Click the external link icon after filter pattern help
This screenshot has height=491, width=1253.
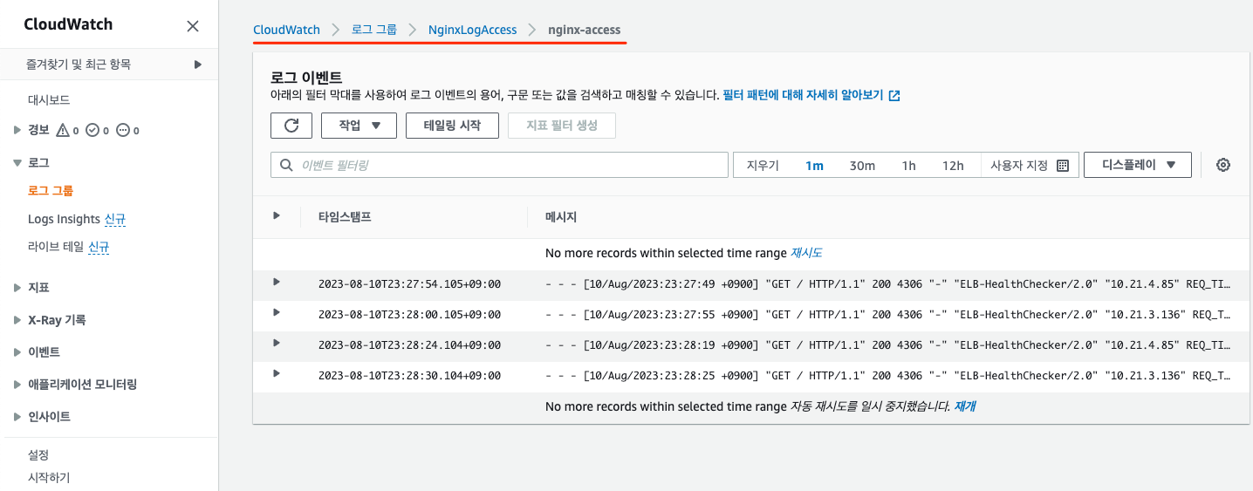click(894, 96)
